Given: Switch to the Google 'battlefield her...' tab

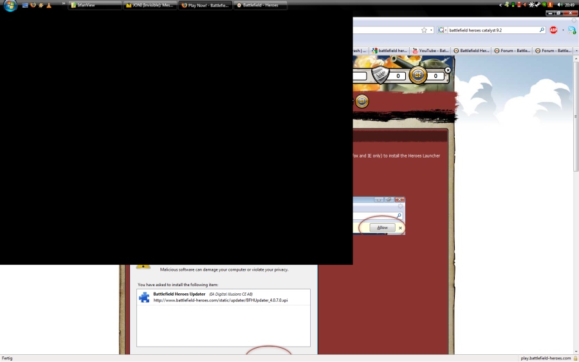Looking at the screenshot, I should pyautogui.click(x=389, y=51).
